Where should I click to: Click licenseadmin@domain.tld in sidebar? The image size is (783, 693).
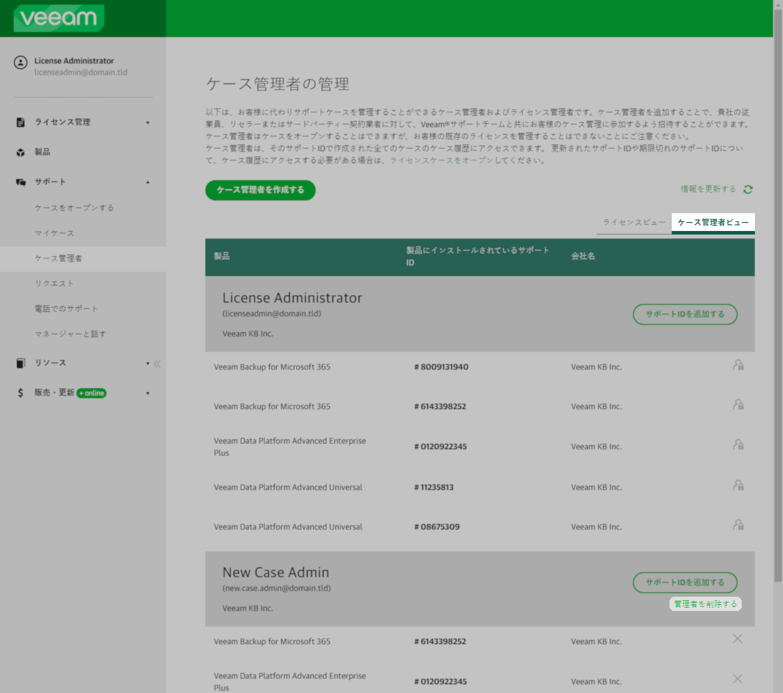tap(81, 72)
